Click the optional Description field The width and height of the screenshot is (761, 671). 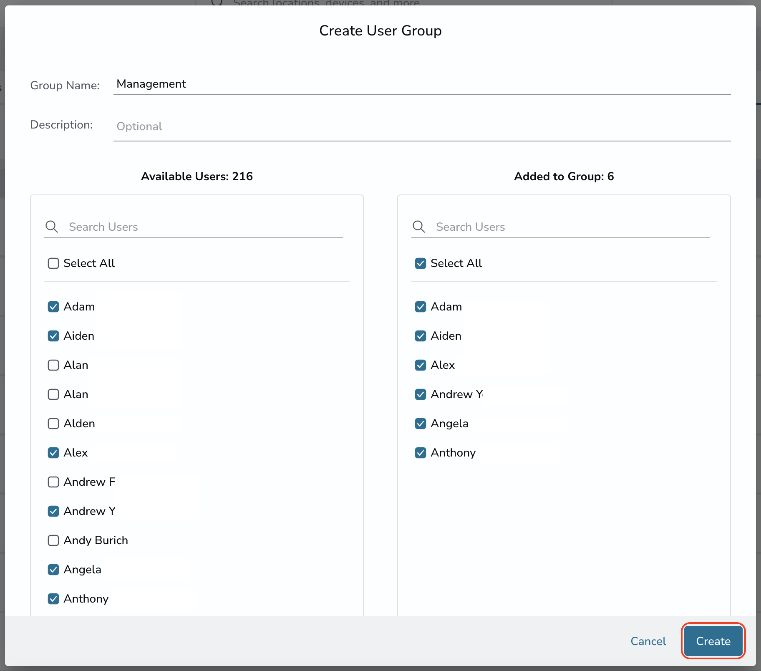tap(422, 126)
